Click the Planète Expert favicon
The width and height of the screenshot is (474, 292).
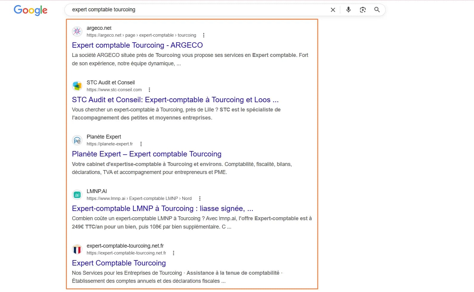click(x=77, y=140)
